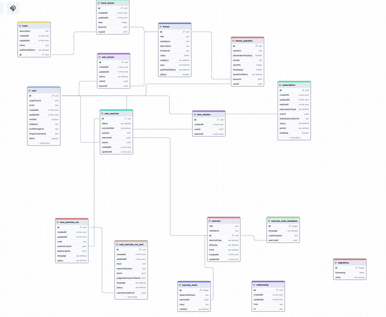This screenshot has width=386, height=317.
Task: Click the table icon in migrations header
Action: [x=336, y=262]
